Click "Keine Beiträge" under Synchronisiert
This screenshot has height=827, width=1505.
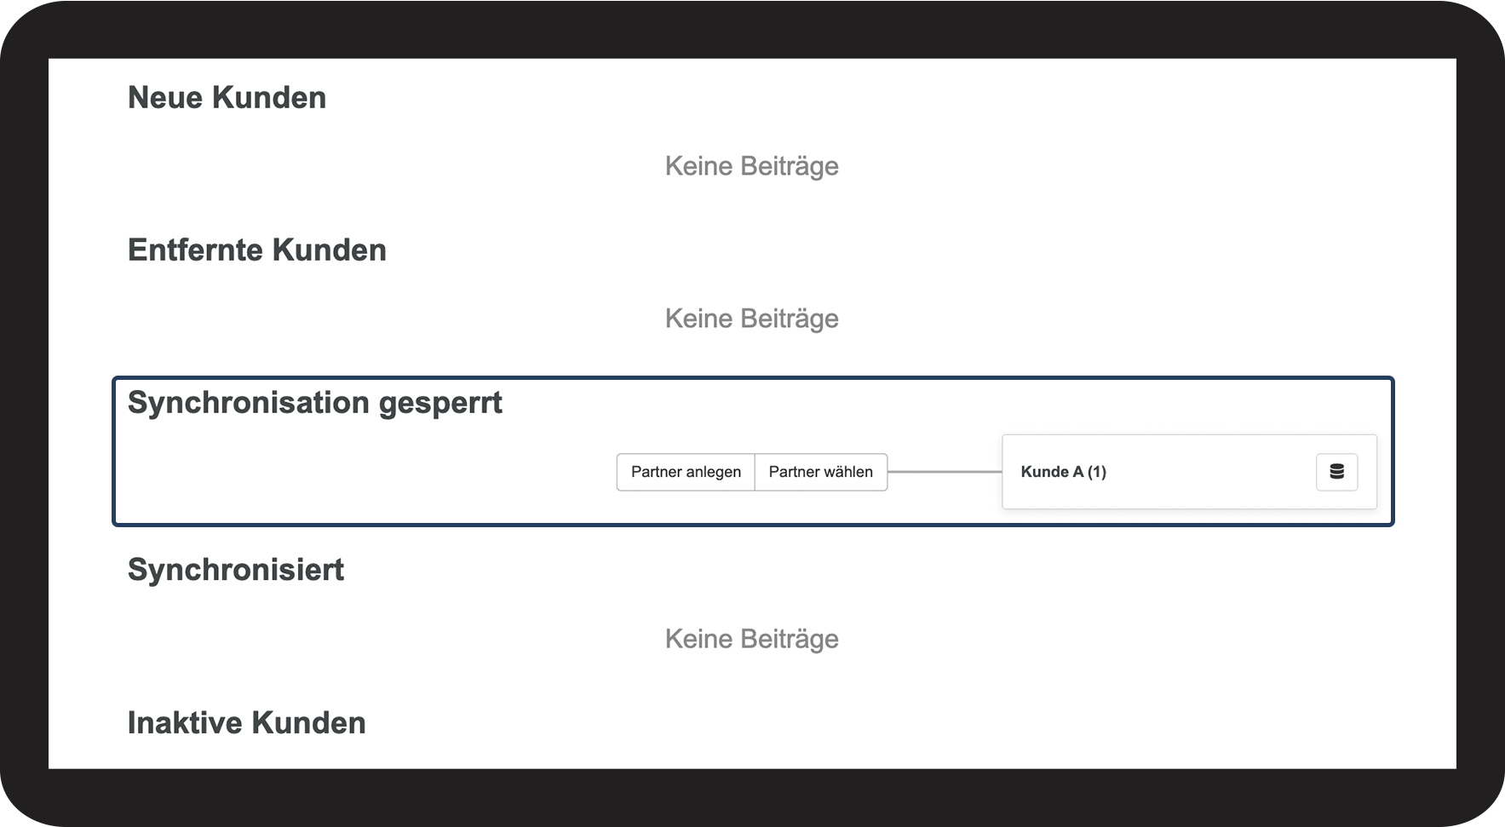tap(751, 639)
